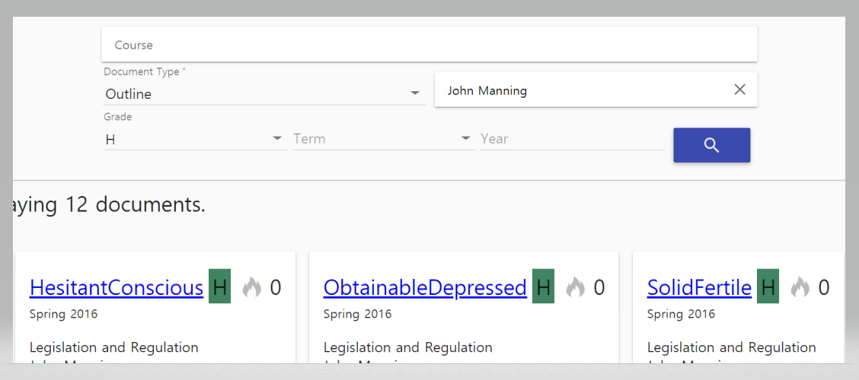The image size is (859, 380).
Task: Click the John Manning professor text field
Action: pyautogui.click(x=579, y=90)
